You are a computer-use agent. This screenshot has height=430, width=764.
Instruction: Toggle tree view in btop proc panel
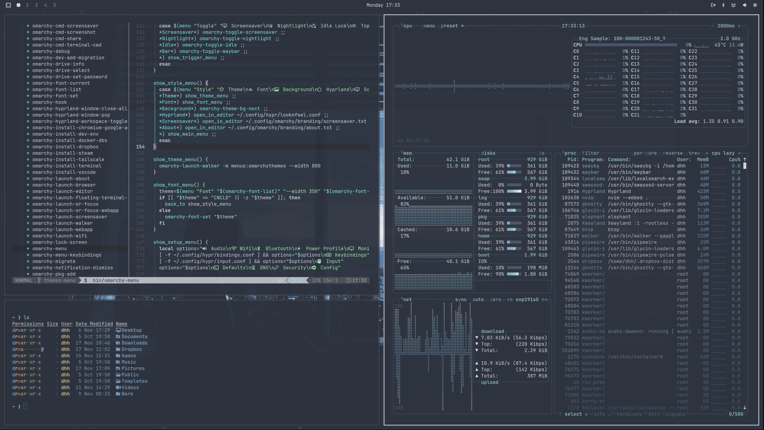point(694,153)
